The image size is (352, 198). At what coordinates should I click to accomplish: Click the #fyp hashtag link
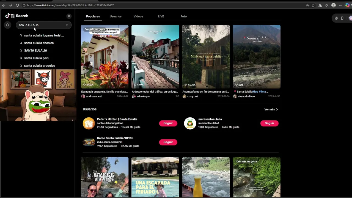(x=255, y=92)
